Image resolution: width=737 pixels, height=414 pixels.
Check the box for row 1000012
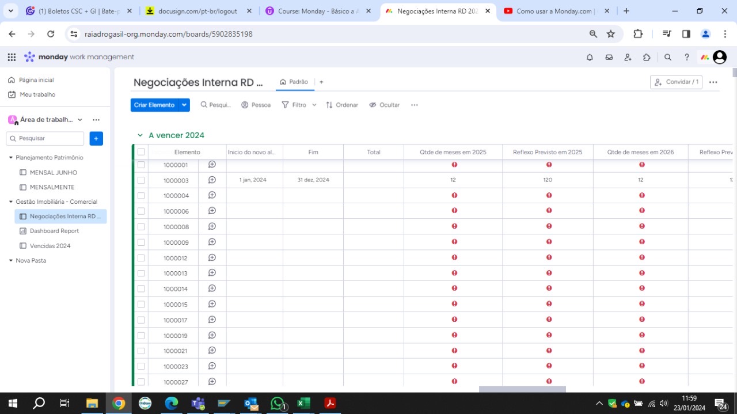coord(141,258)
